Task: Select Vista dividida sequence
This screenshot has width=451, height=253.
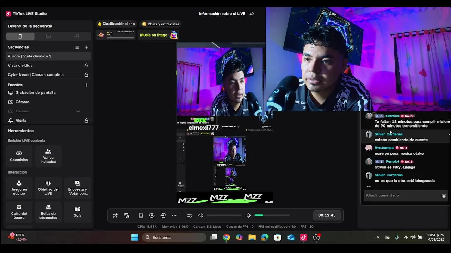Action: click(x=49, y=65)
